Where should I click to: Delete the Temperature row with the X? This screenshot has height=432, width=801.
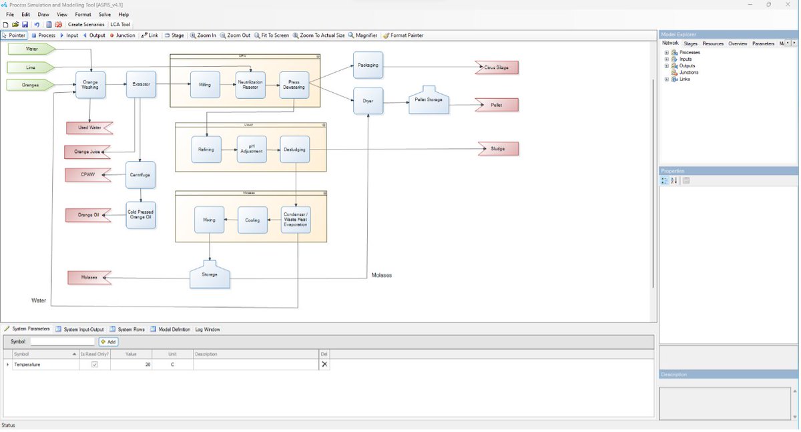click(x=324, y=365)
